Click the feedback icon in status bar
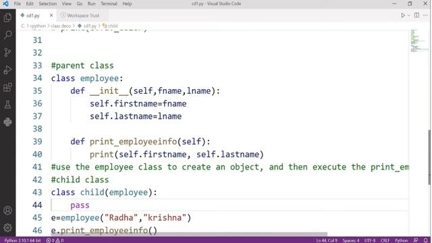 click(x=416, y=240)
